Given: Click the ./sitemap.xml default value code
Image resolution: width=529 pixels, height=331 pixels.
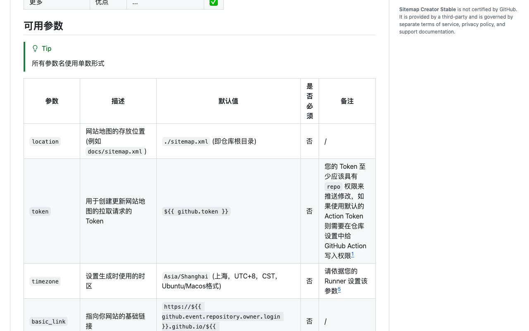Looking at the screenshot, I should click(186, 142).
